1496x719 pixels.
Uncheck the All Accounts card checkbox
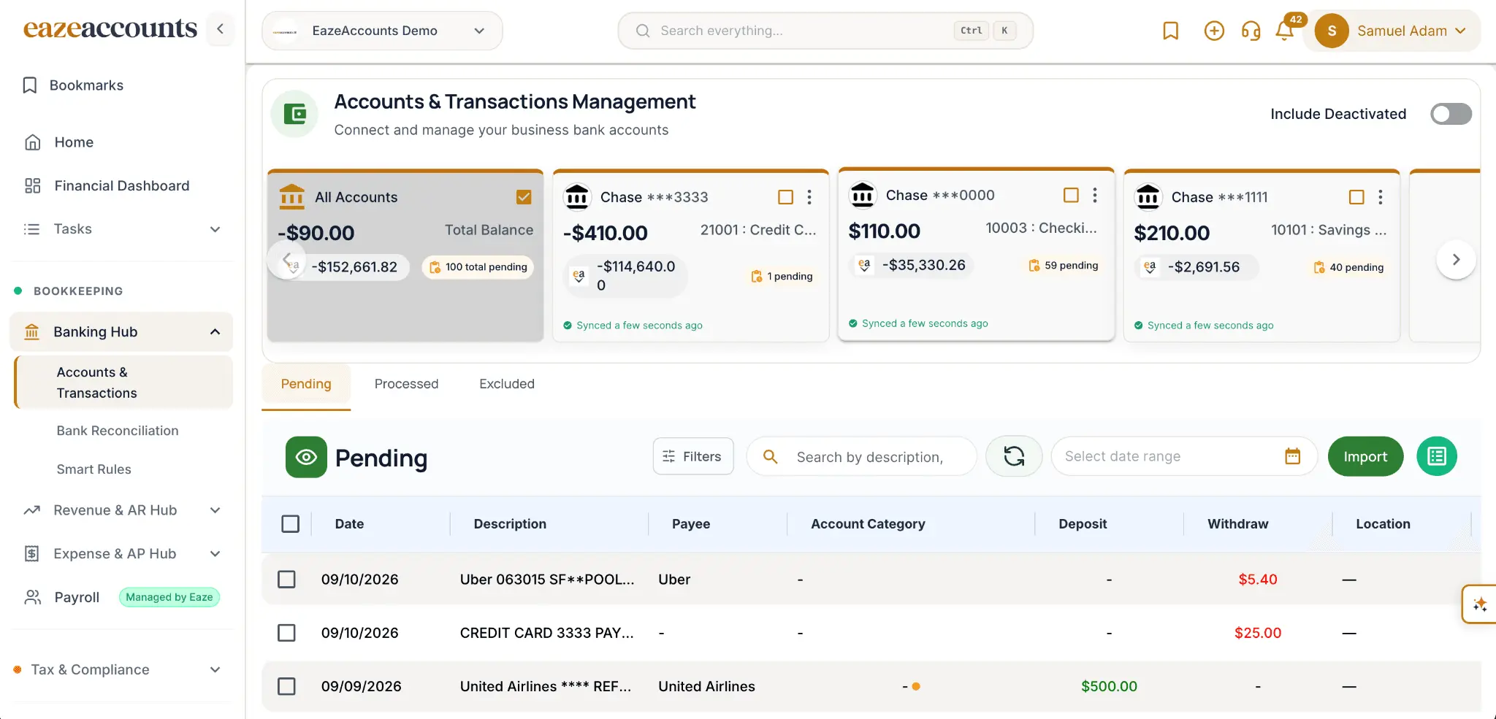[x=524, y=197]
